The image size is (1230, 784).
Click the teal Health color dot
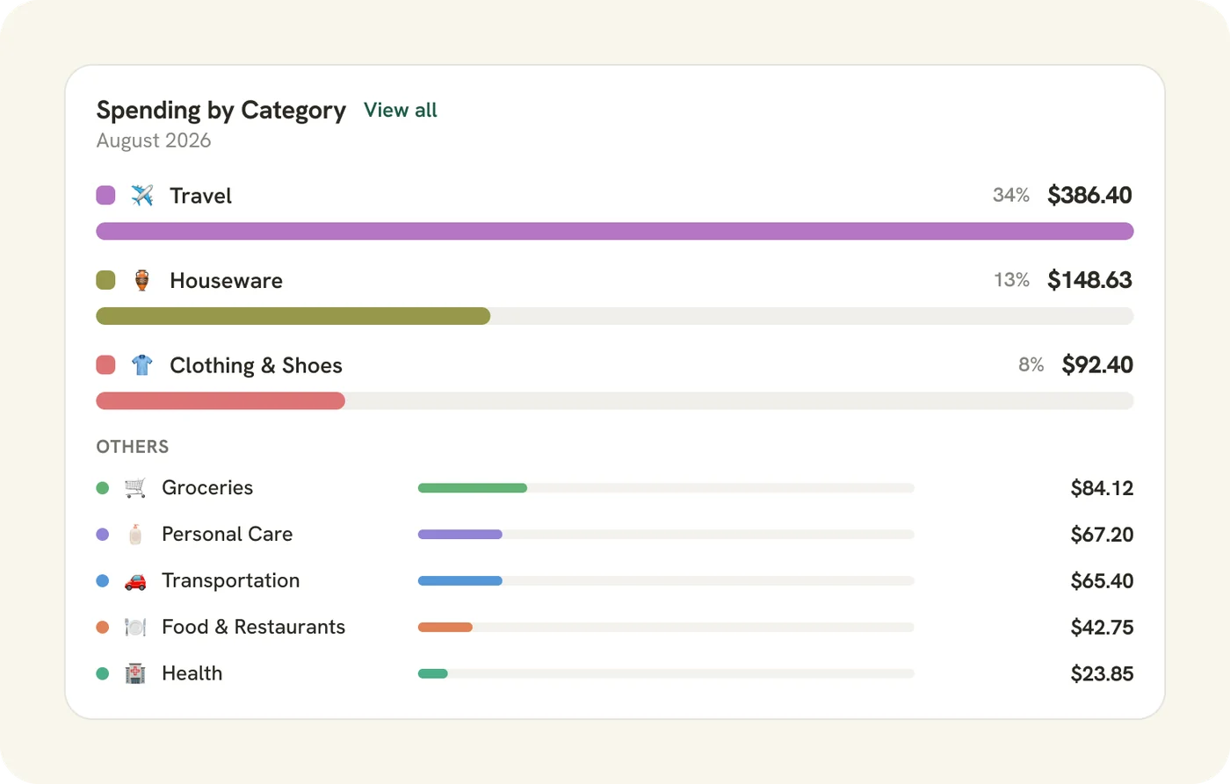pos(103,673)
